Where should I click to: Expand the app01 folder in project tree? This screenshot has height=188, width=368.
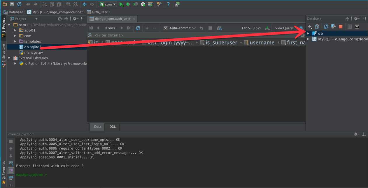coord(15,30)
